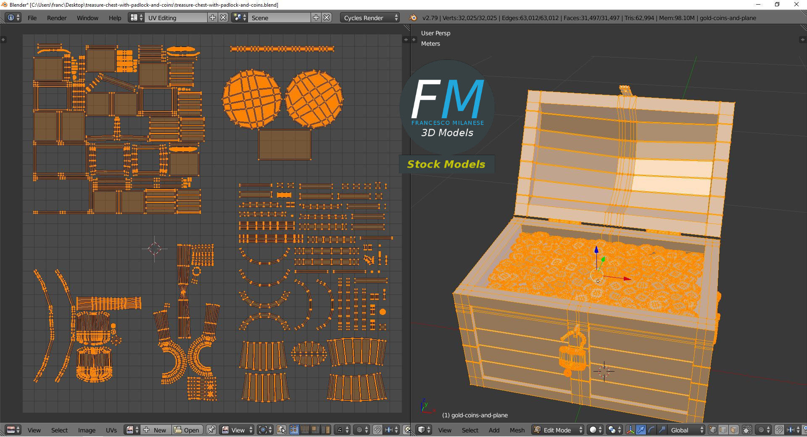Enable the translate manipulator arrow icon
This screenshot has width=807, height=437.
coord(641,430)
